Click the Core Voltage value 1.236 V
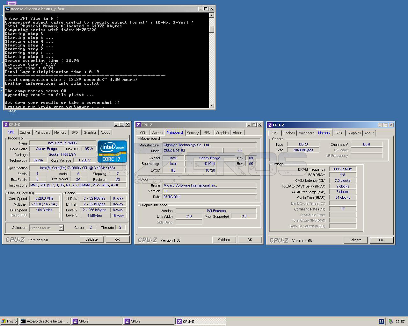The width and height of the screenshot is (408, 326). pos(84,160)
